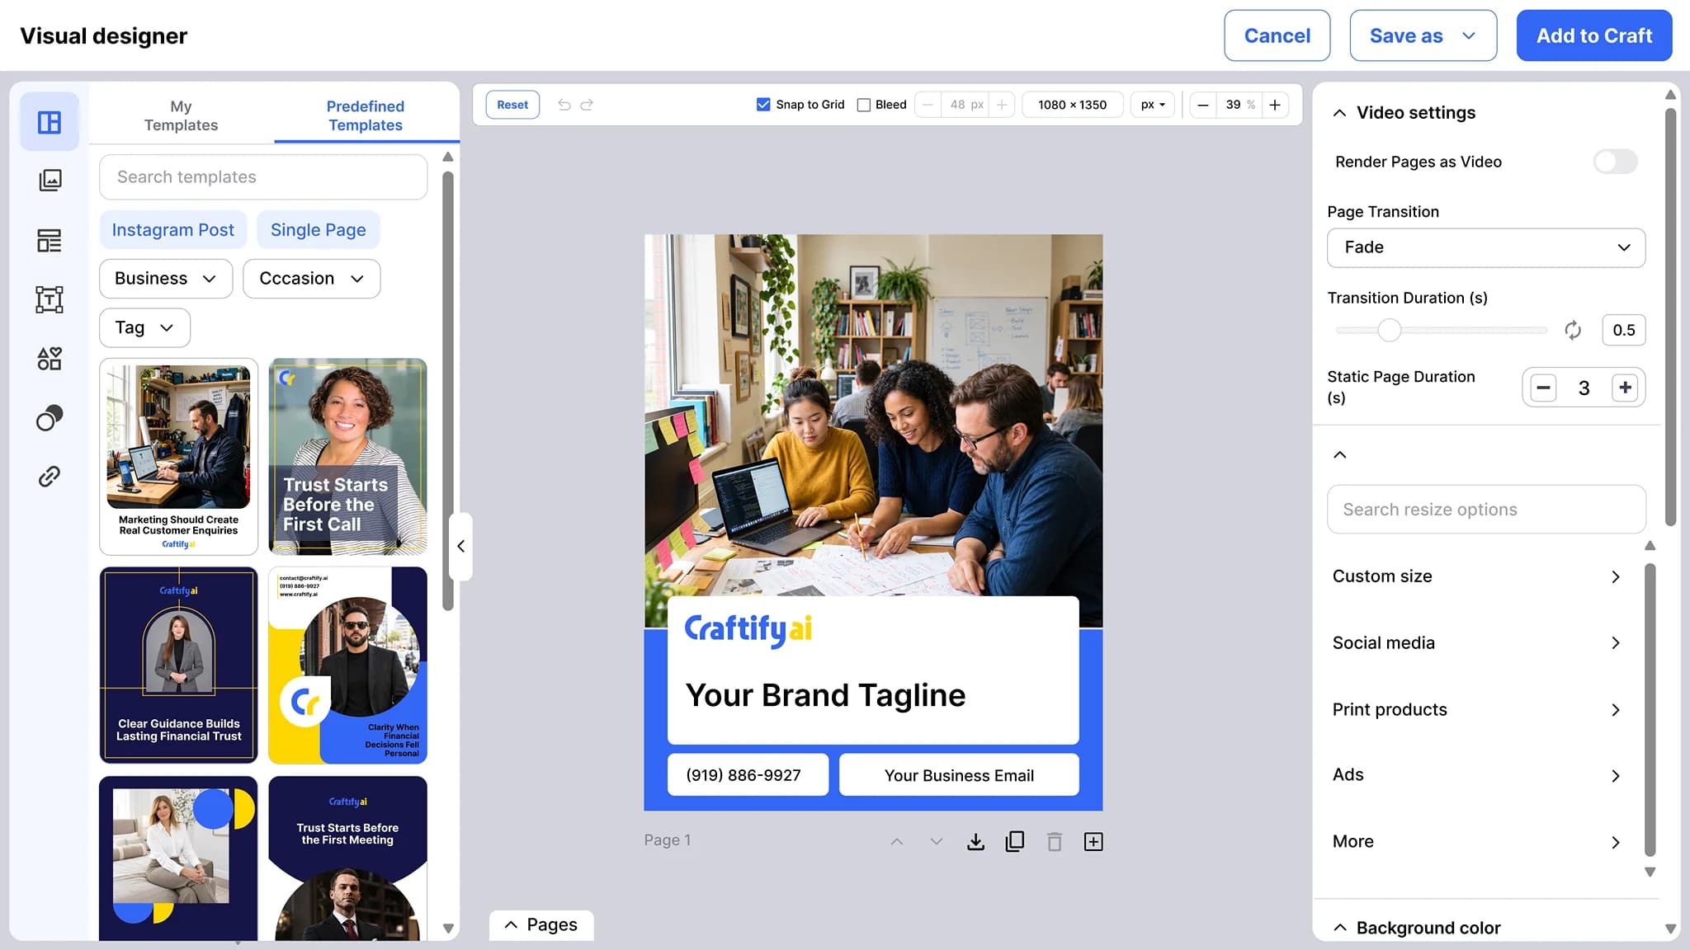1690x950 pixels.
Task: Increase Static Page Duration with plus
Action: [x=1625, y=388]
